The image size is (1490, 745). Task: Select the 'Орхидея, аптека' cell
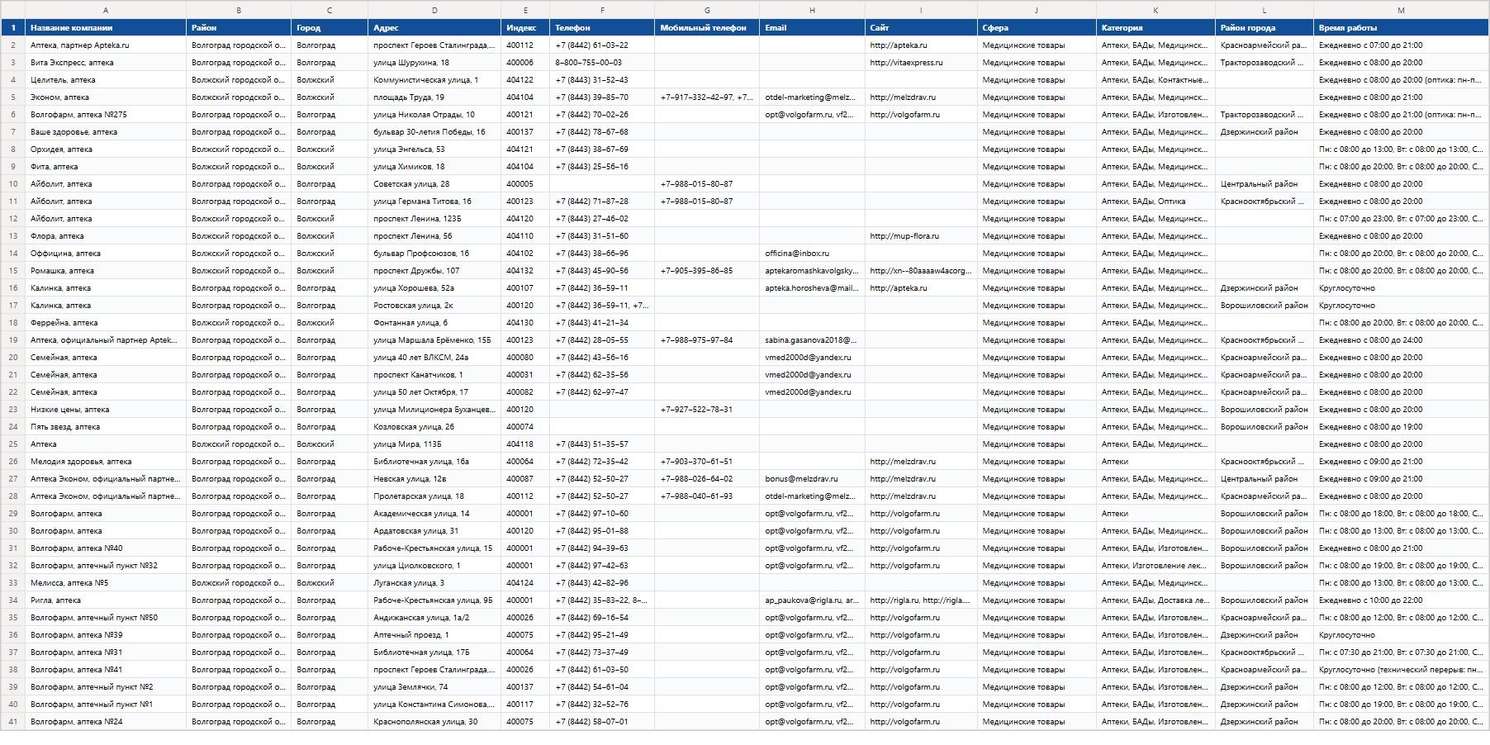coord(106,149)
